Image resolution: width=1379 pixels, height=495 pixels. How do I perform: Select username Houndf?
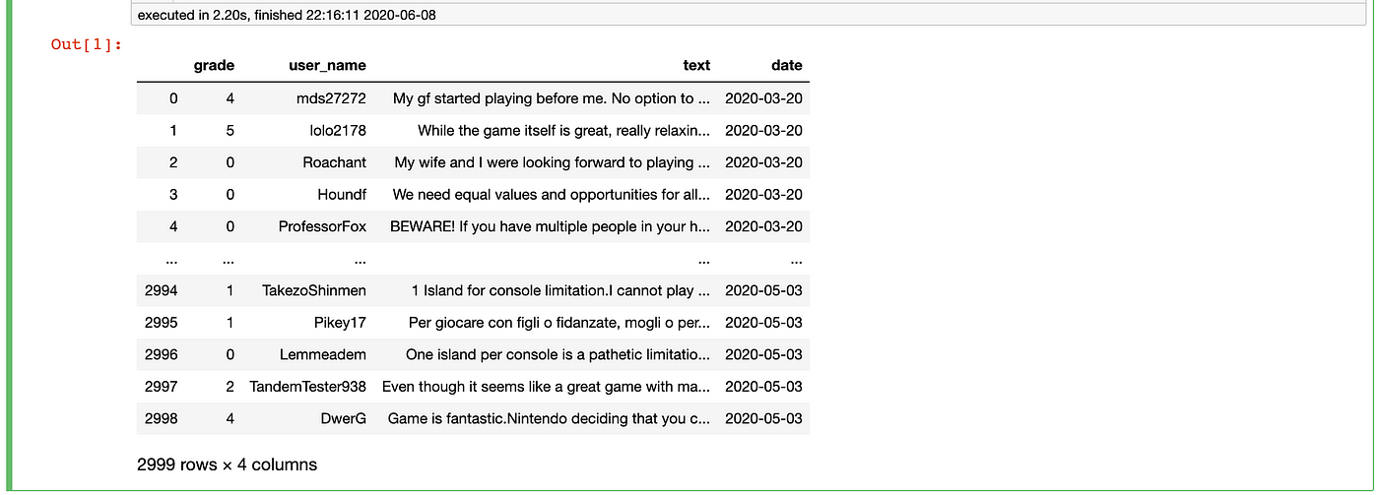tap(342, 195)
